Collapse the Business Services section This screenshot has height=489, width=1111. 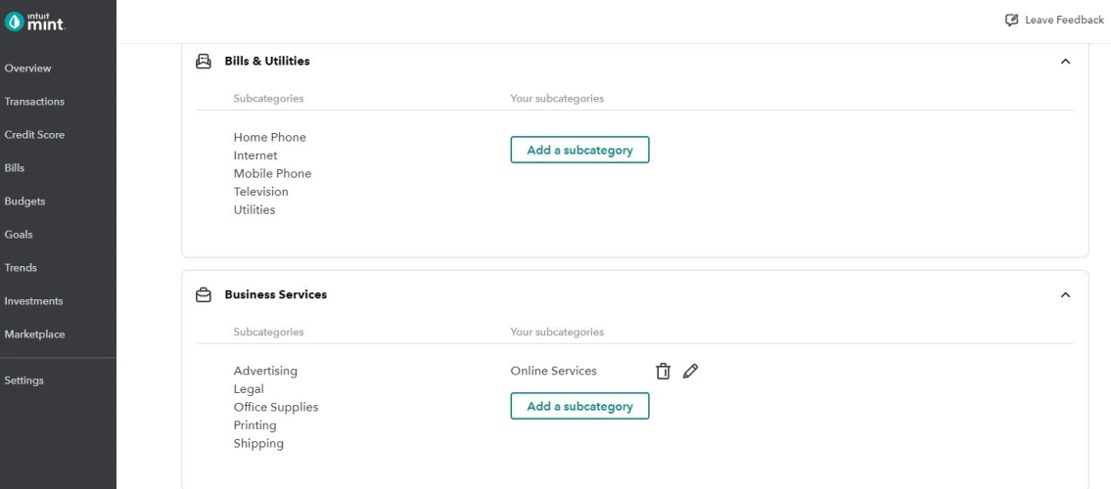tap(1065, 294)
